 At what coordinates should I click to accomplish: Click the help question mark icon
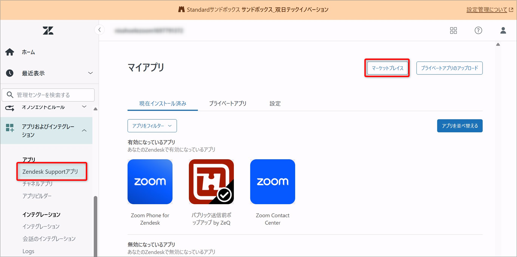[x=478, y=31]
